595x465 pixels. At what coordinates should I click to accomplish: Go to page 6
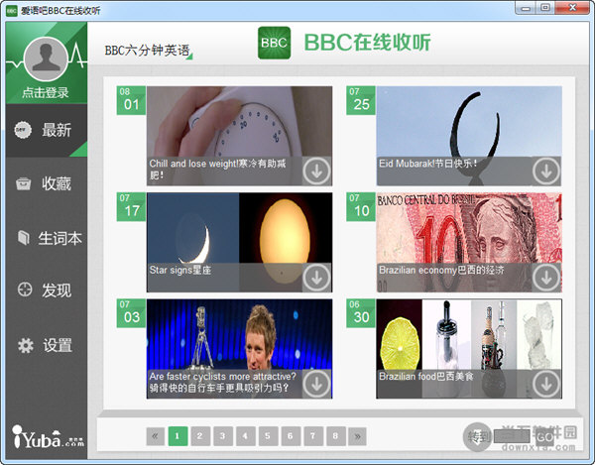click(291, 436)
